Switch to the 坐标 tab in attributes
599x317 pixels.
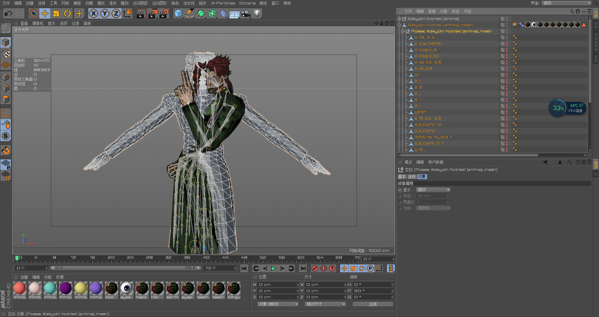(412, 177)
